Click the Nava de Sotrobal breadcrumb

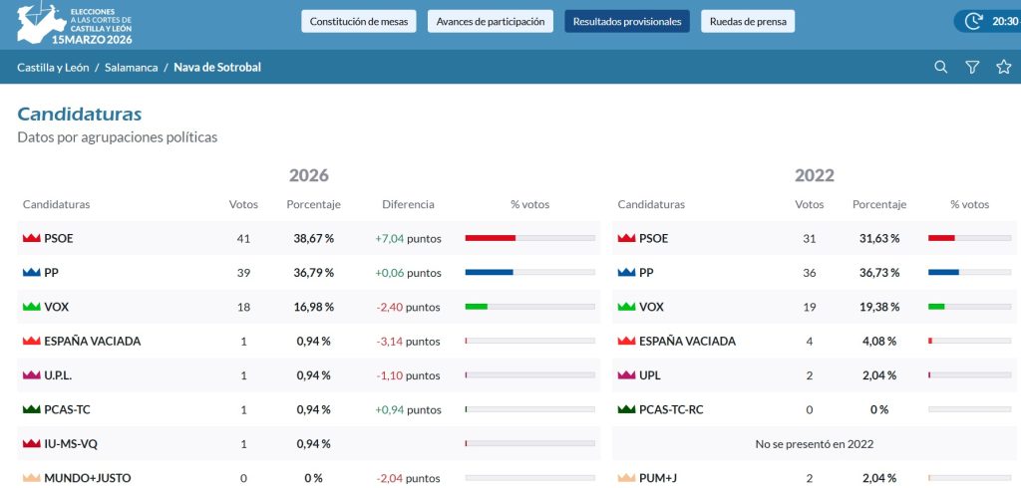(217, 67)
